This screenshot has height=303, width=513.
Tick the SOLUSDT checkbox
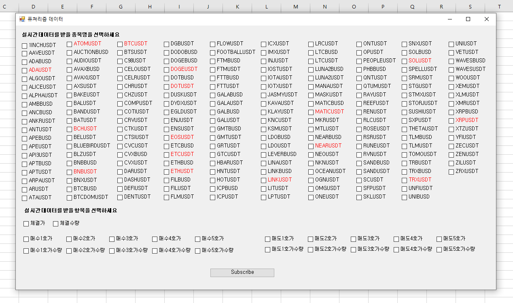[405, 61]
